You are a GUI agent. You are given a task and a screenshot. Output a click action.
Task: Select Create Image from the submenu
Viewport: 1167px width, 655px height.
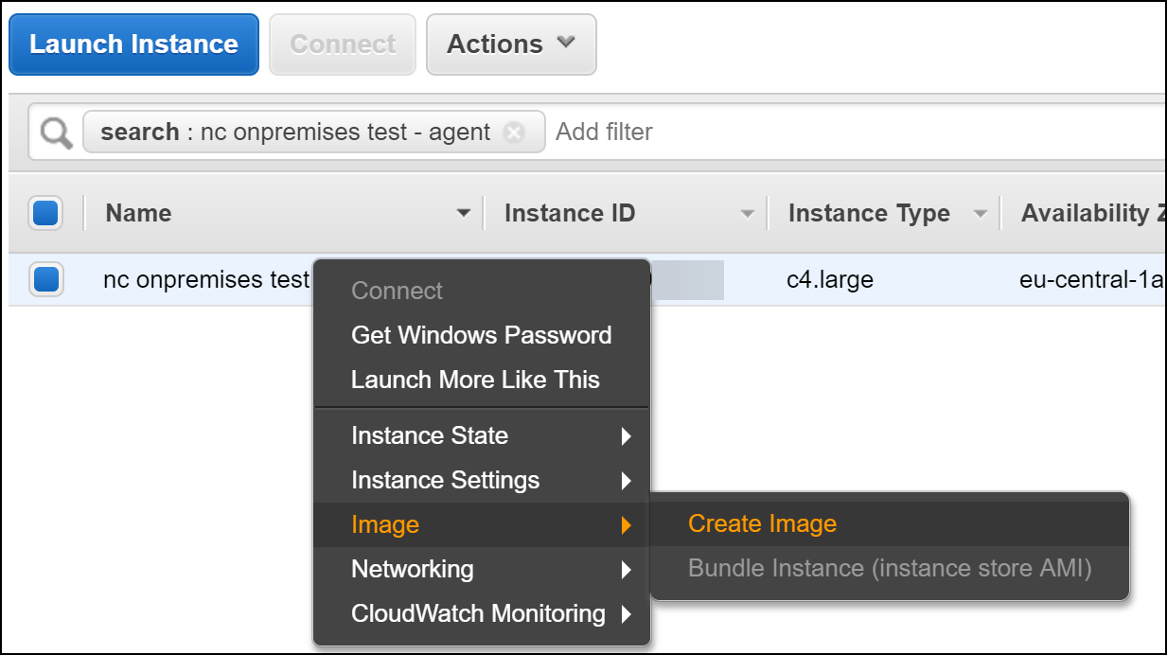[762, 524]
